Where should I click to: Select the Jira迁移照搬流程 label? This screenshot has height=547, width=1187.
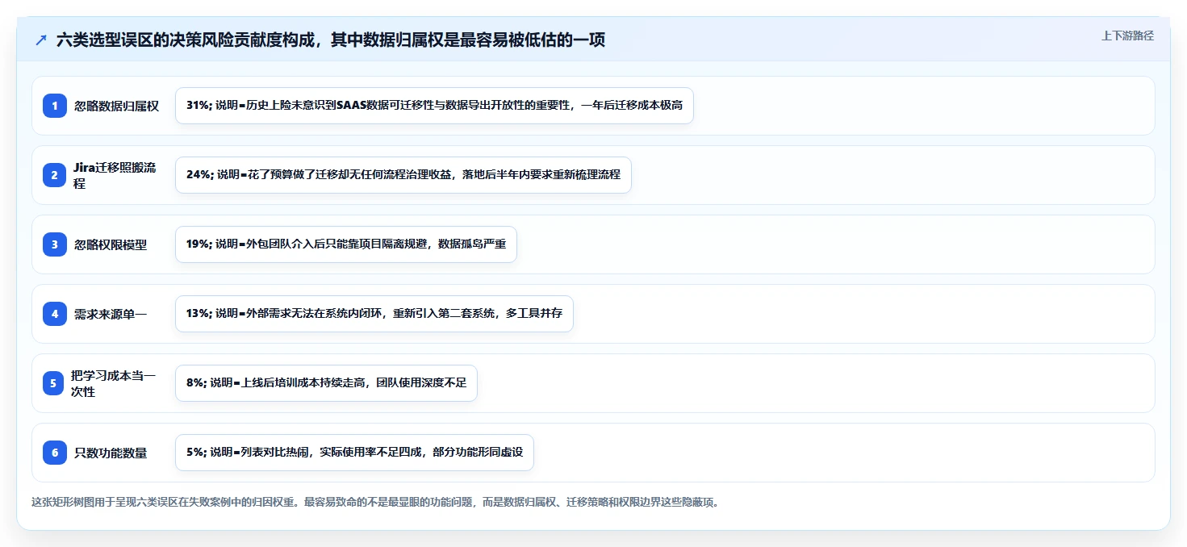115,175
